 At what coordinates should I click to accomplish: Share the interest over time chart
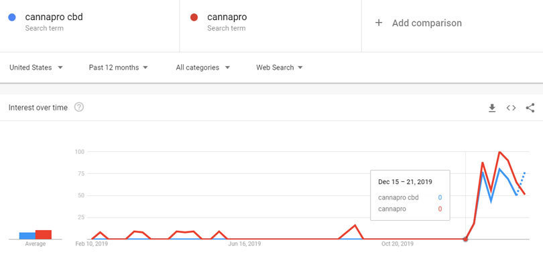(x=530, y=108)
